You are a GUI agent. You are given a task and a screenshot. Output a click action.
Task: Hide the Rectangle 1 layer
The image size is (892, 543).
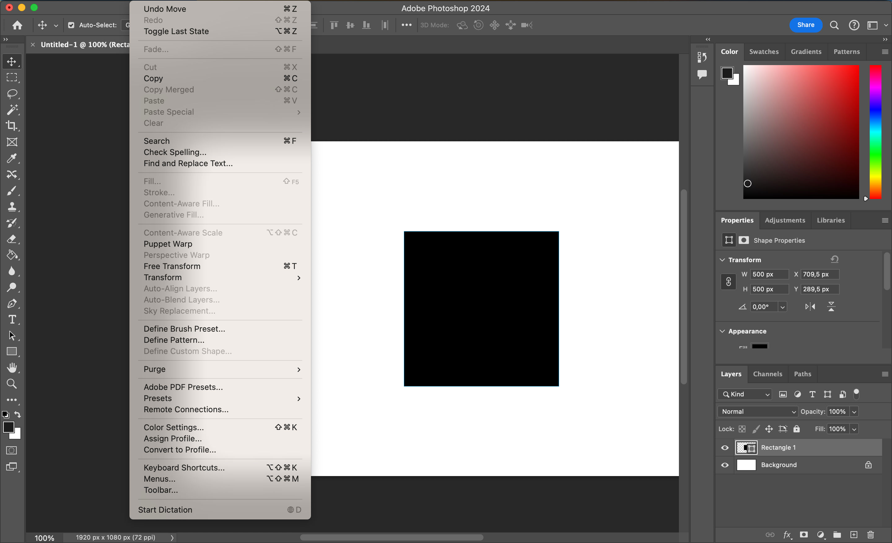pyautogui.click(x=724, y=447)
